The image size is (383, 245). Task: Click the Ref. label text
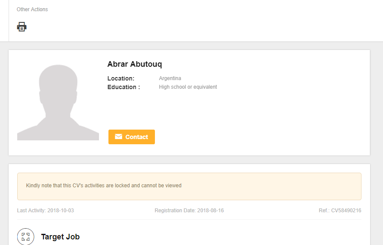(x=324, y=211)
